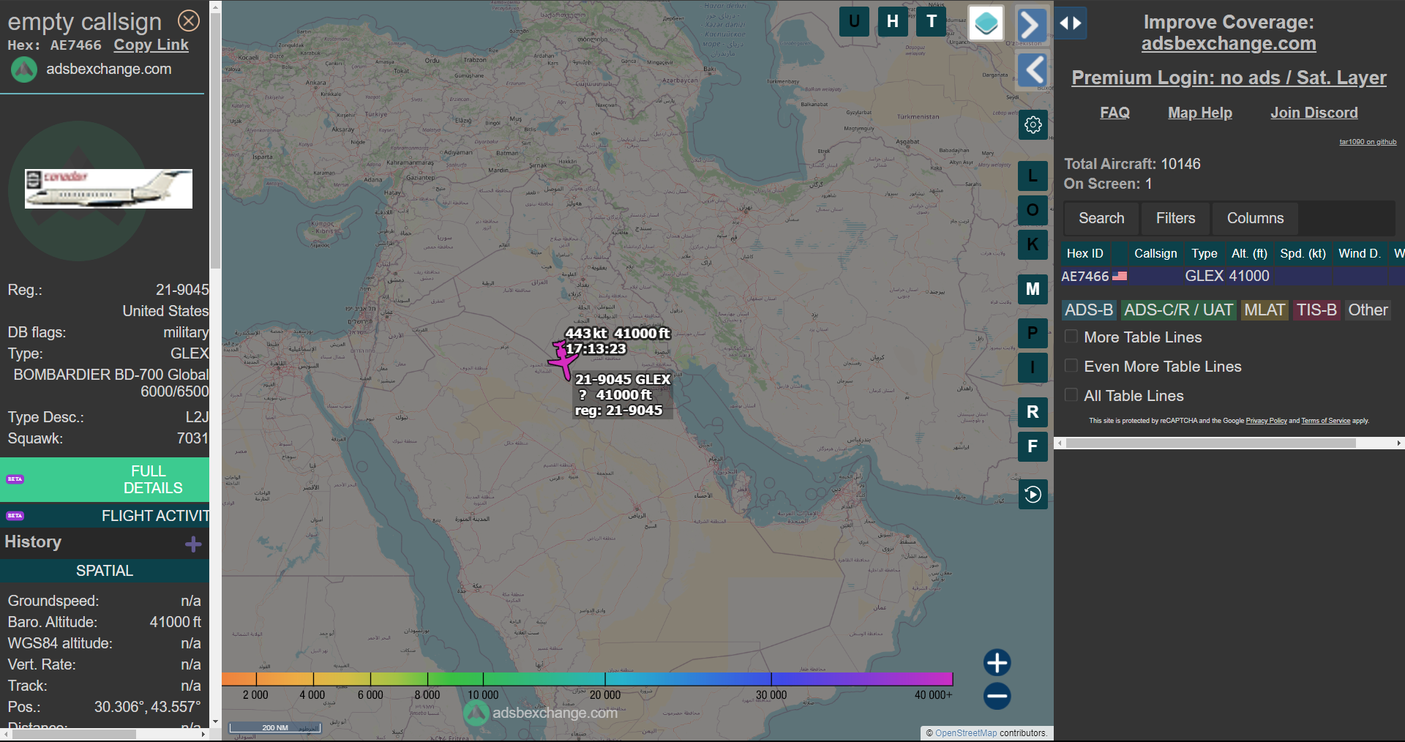
Task: Enable All Table Lines checkbox
Action: point(1071,395)
